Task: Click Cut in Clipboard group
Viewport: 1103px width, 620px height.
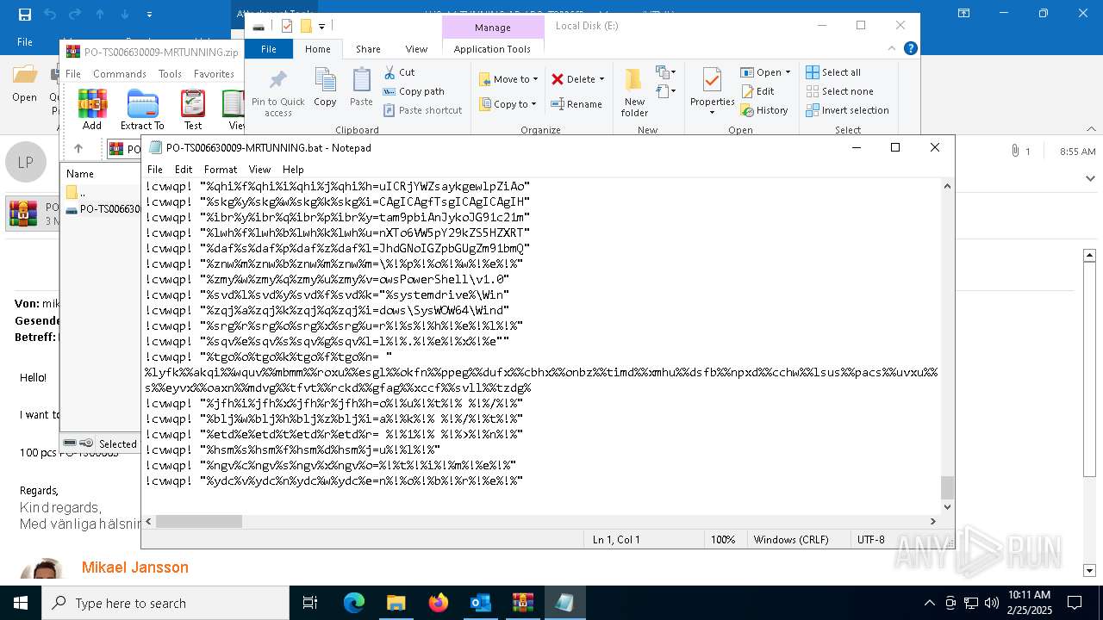Action: coord(399,72)
